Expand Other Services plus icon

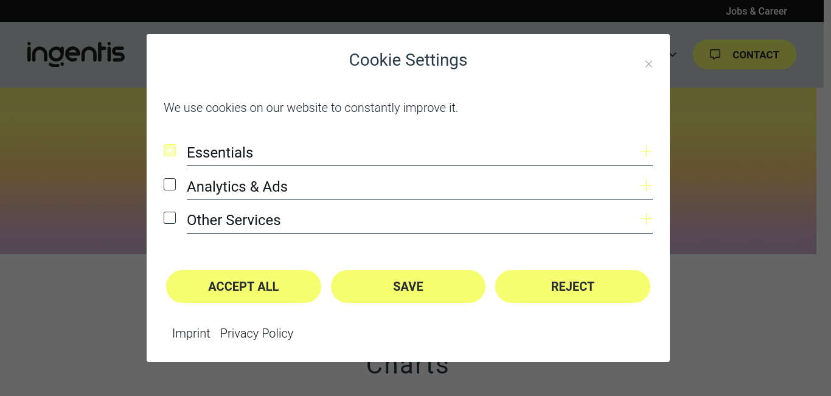(x=646, y=218)
